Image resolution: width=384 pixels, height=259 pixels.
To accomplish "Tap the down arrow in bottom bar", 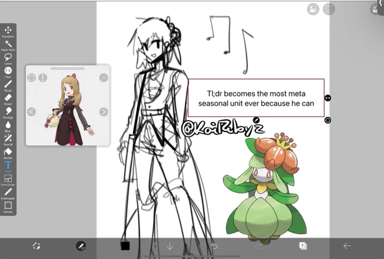I will point(170,246).
